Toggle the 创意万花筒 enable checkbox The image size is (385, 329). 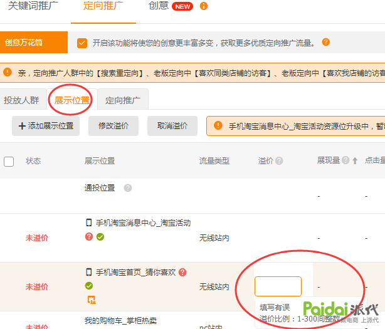coord(82,43)
